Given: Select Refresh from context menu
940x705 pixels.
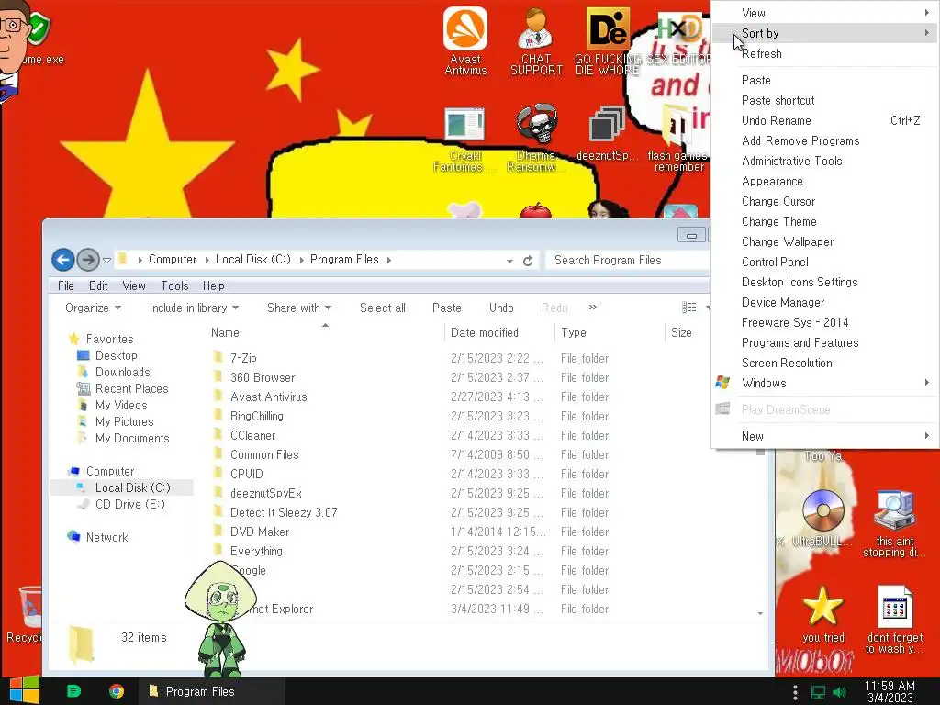Looking at the screenshot, I should tap(824, 53).
